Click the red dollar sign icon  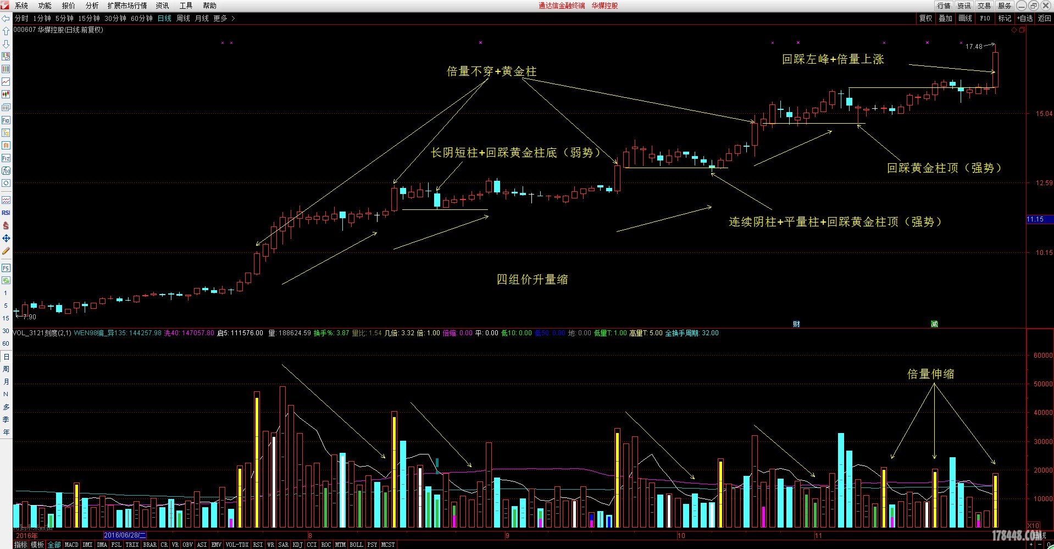point(6,225)
